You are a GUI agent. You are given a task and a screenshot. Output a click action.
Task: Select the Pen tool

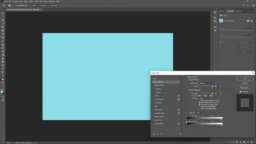click(3, 65)
